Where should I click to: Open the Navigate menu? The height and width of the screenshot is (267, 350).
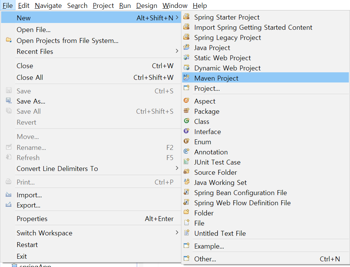coord(48,5)
